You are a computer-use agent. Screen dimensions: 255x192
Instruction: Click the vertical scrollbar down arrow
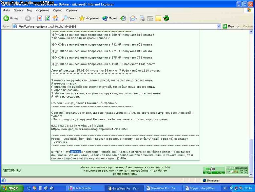click(x=251, y=175)
